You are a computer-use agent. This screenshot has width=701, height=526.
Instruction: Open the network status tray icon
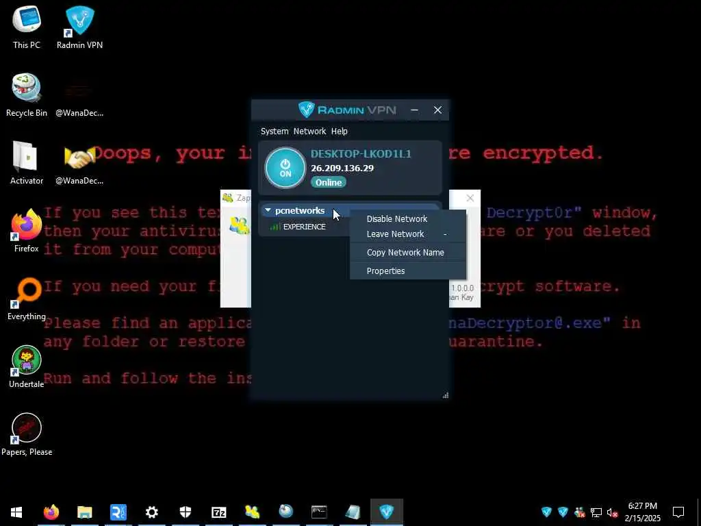pyautogui.click(x=596, y=512)
